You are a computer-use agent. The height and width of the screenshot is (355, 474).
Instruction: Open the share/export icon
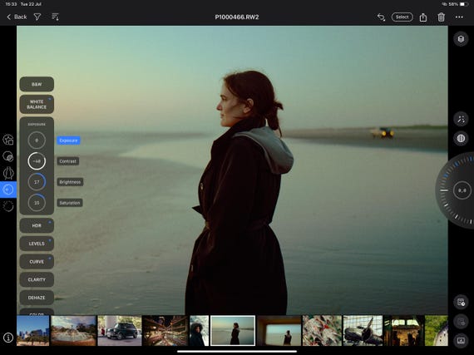[423, 17]
